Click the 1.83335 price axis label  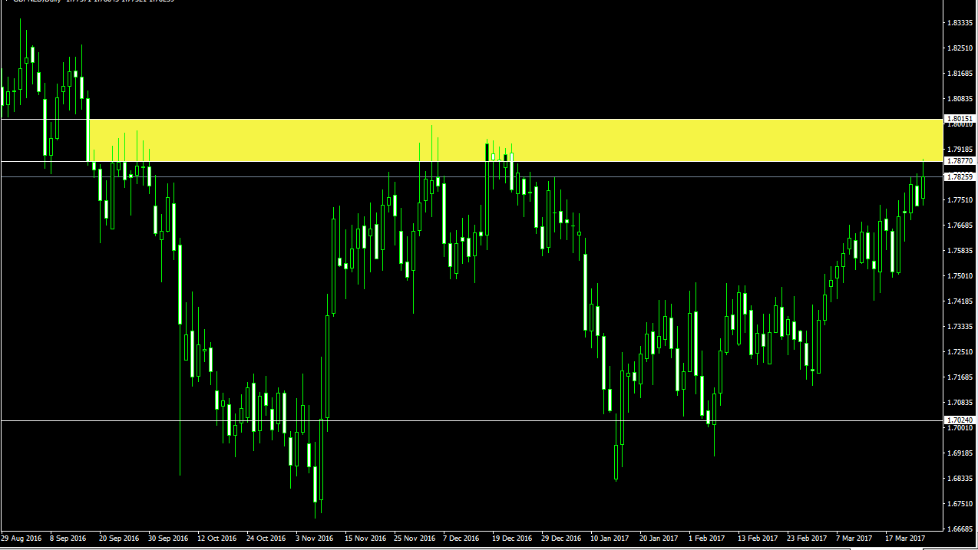(x=960, y=23)
